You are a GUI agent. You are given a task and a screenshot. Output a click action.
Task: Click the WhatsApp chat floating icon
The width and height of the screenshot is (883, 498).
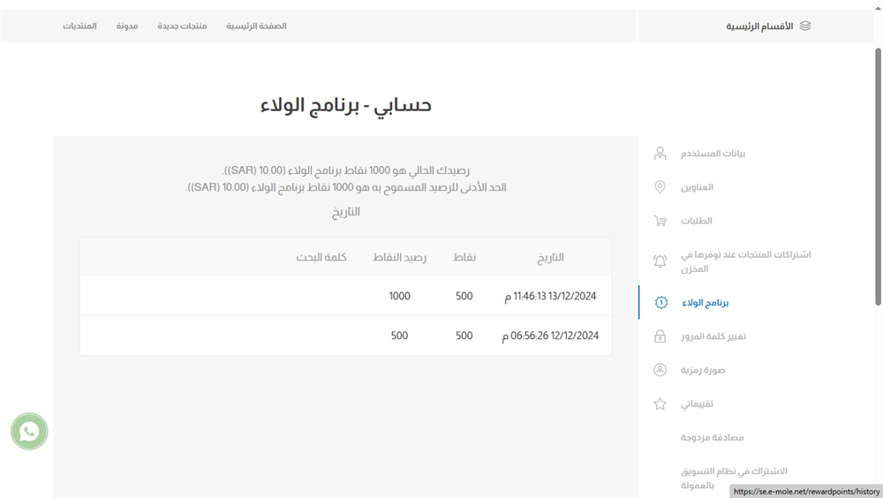coord(29,431)
